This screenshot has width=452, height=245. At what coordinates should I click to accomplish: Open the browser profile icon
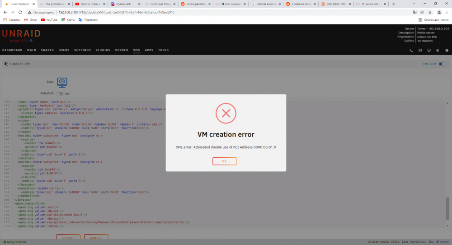439,12
